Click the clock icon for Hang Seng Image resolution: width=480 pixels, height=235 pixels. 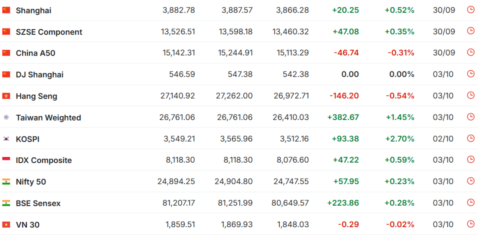(x=471, y=96)
